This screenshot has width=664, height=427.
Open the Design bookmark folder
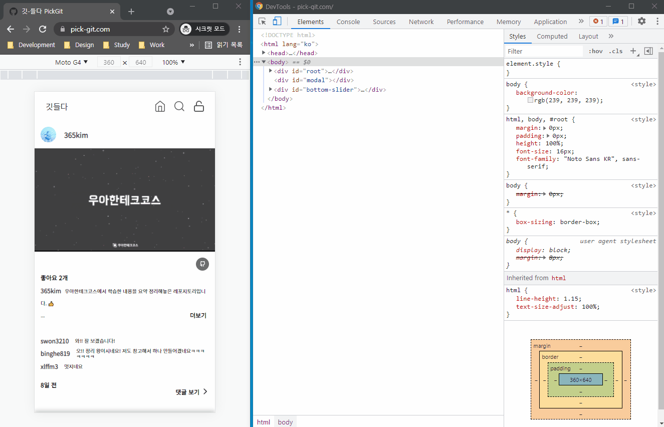click(x=79, y=45)
